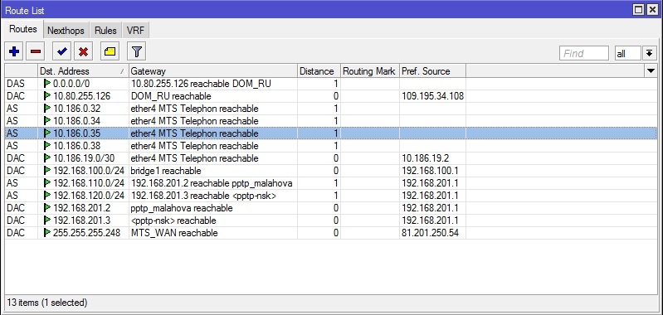
Task: Sort by the Dst. Address column header
Action: click(83, 71)
